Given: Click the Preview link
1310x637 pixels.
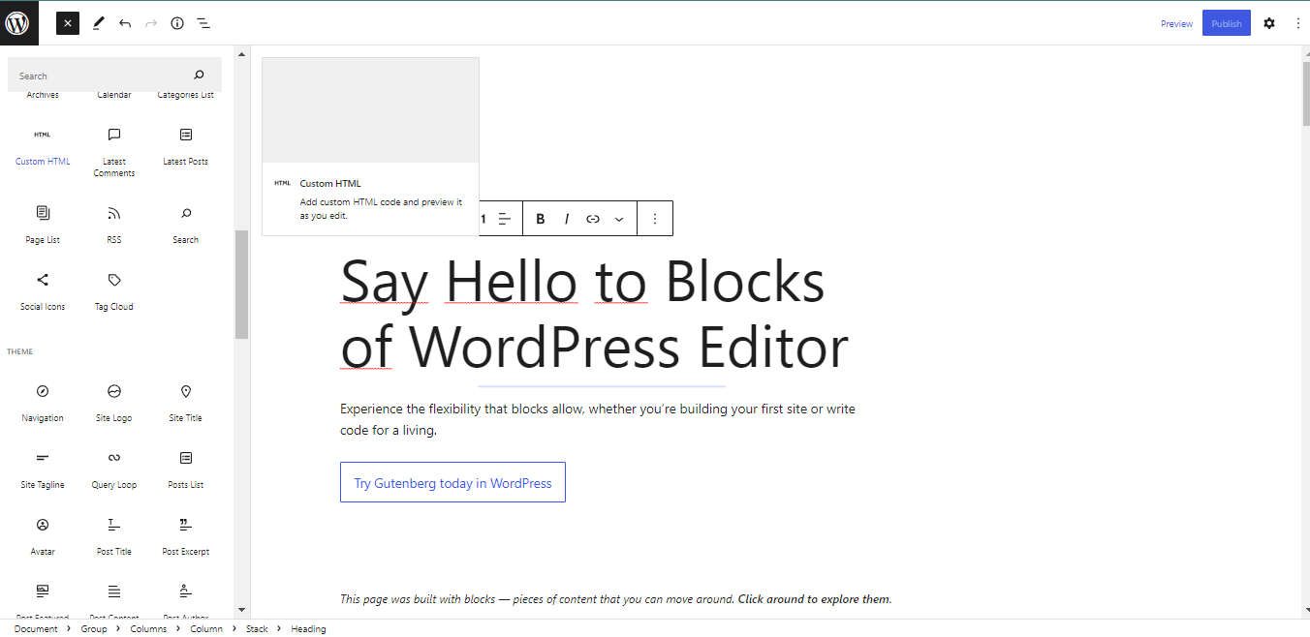Looking at the screenshot, I should [1176, 23].
